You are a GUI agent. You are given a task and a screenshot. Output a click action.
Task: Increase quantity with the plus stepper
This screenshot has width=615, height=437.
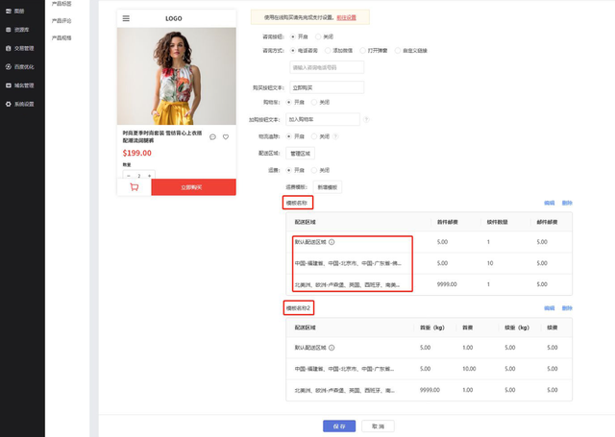pos(150,176)
